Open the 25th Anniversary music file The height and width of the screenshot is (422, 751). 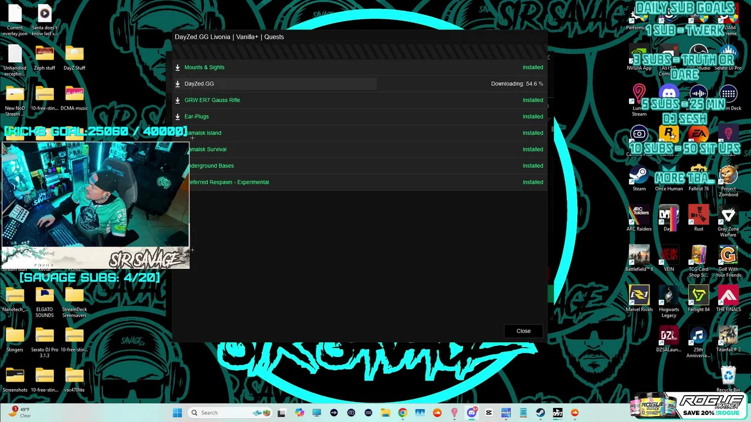click(699, 342)
